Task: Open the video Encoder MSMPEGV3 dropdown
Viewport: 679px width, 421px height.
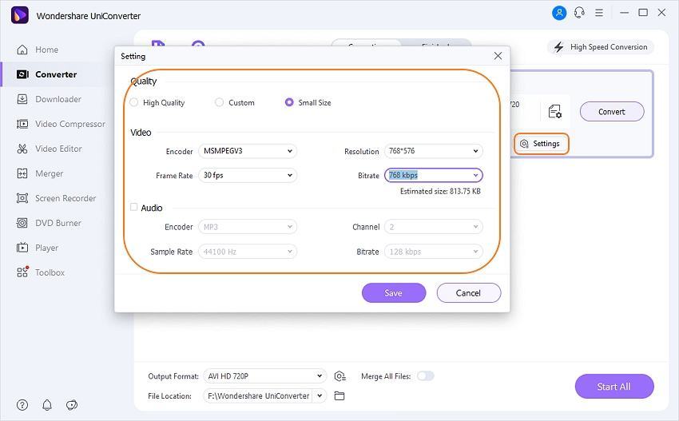Action: click(x=248, y=151)
